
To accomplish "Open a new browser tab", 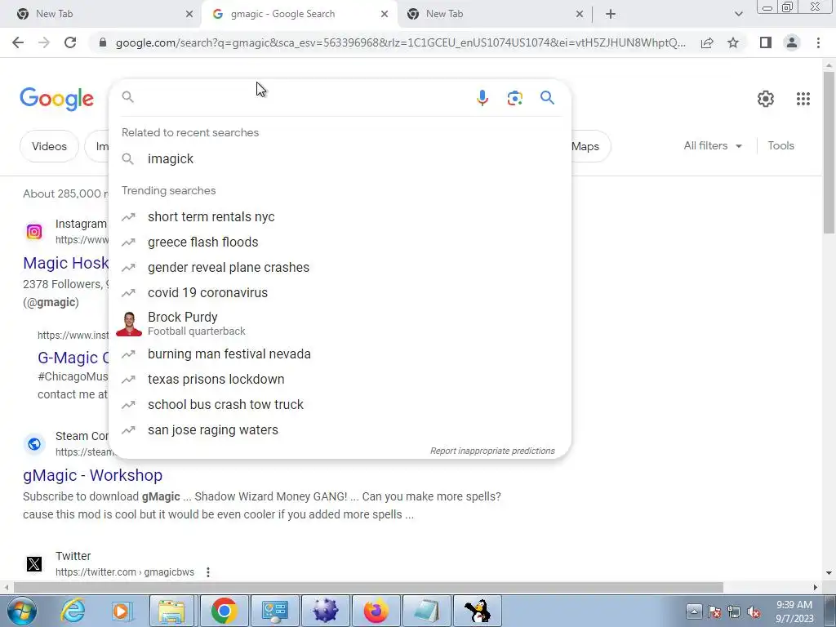I will click(611, 14).
